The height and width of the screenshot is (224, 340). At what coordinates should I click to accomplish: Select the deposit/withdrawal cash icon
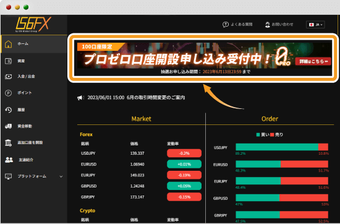[x=8, y=76]
